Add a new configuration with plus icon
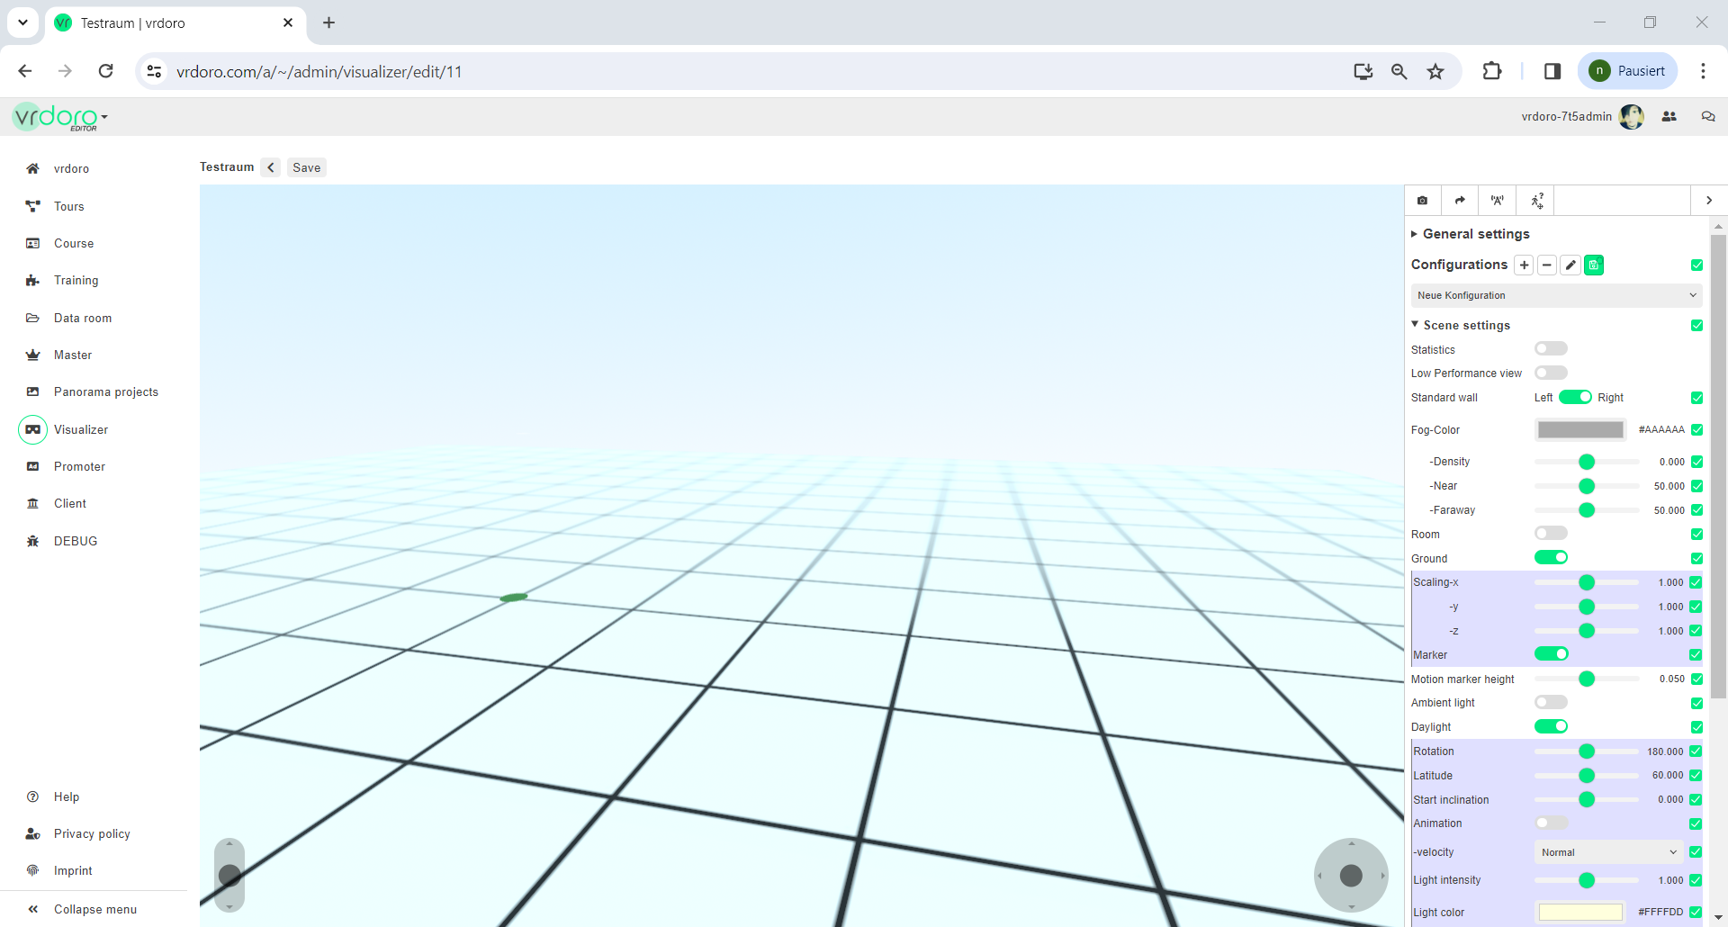 1524,265
